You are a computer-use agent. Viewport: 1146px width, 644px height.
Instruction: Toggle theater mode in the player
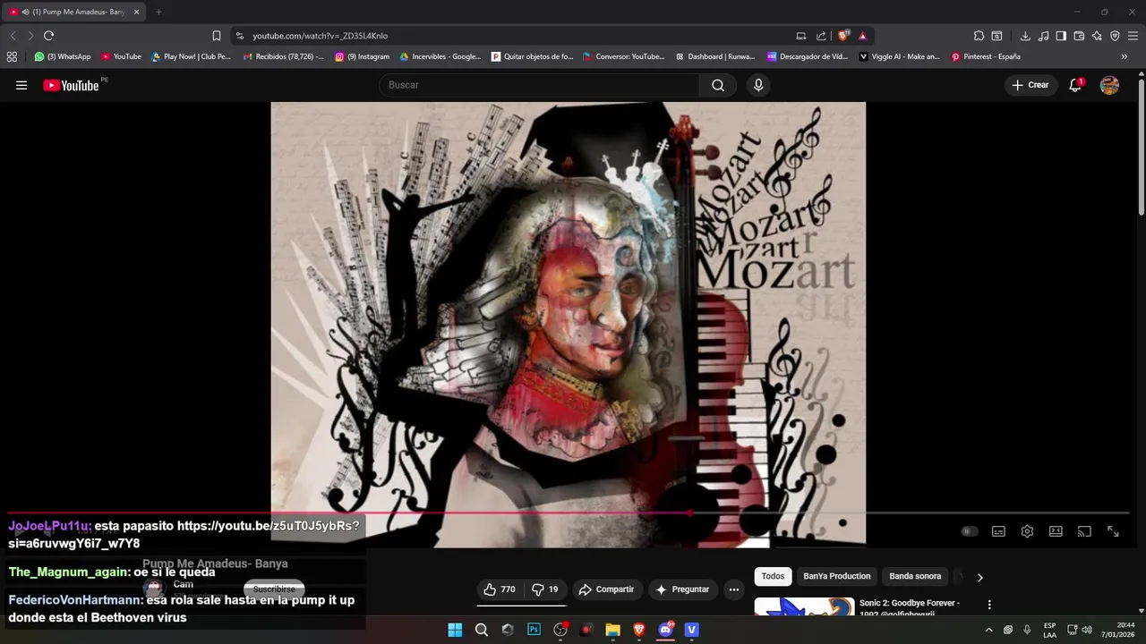click(1056, 531)
